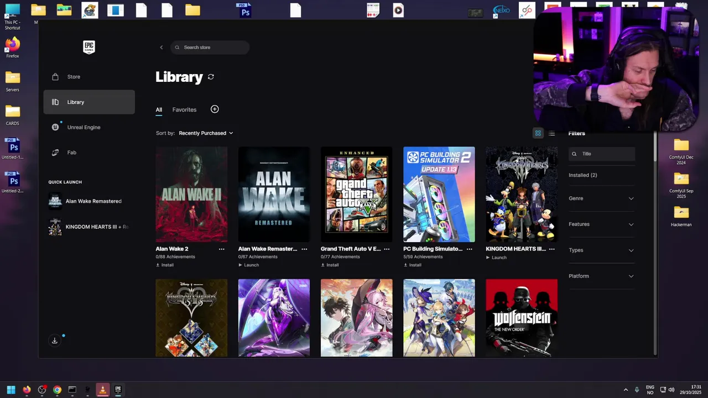Open the Windows Start menu
708x398 pixels.
click(x=11, y=390)
